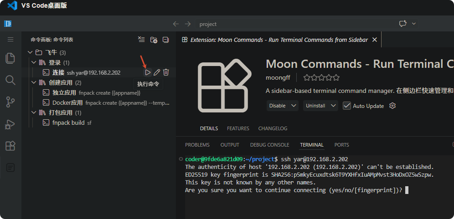The width and height of the screenshot is (454, 219).
Task: Switch to the CHANGELOG tab
Action: point(273,128)
